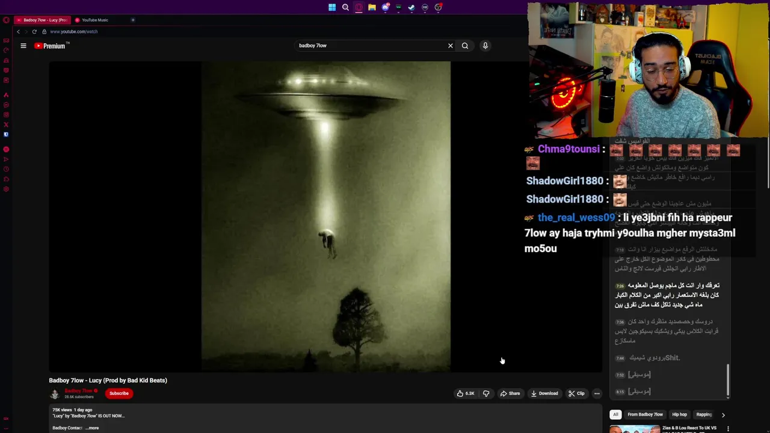Select the 'Badboy 7low - Lucy' browser tab
770x433 pixels.
click(x=42, y=20)
